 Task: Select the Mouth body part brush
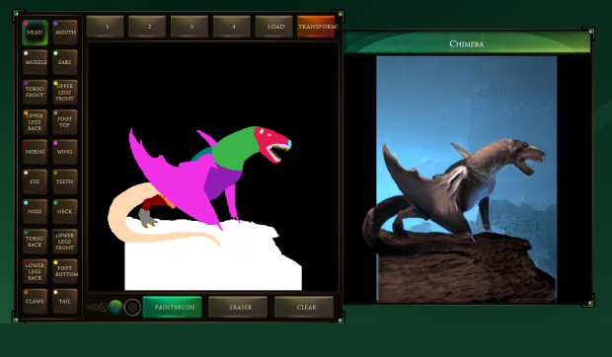[65, 33]
